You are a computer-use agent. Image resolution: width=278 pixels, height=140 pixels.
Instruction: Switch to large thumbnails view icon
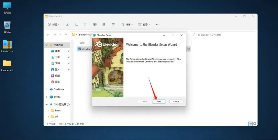(255, 124)
